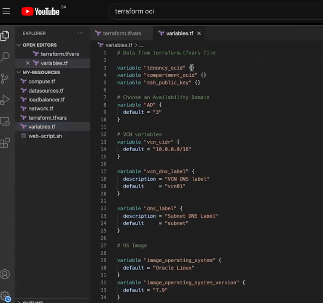This screenshot has width=323, height=303.
Task: Click the YouTube search field
Action: click(211, 11)
